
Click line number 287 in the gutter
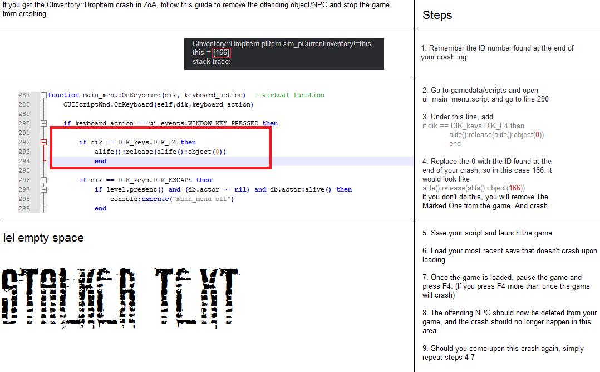click(24, 95)
